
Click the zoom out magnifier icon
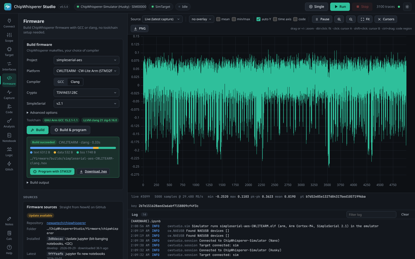351,19
